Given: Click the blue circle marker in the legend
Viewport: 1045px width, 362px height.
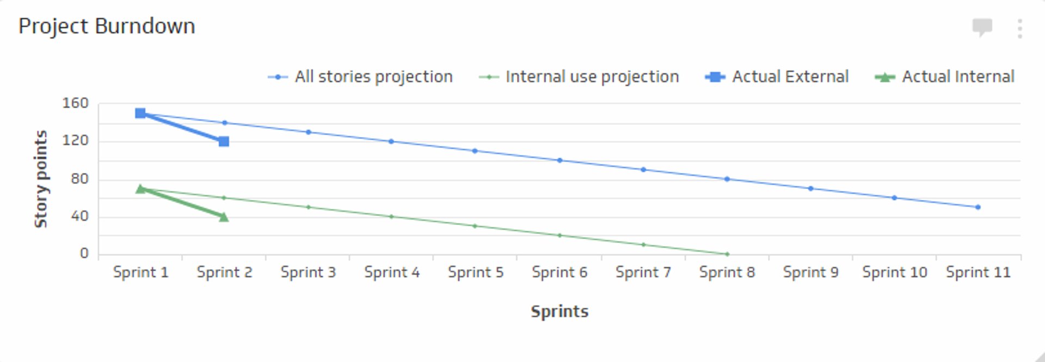Looking at the screenshot, I should coord(279,77).
